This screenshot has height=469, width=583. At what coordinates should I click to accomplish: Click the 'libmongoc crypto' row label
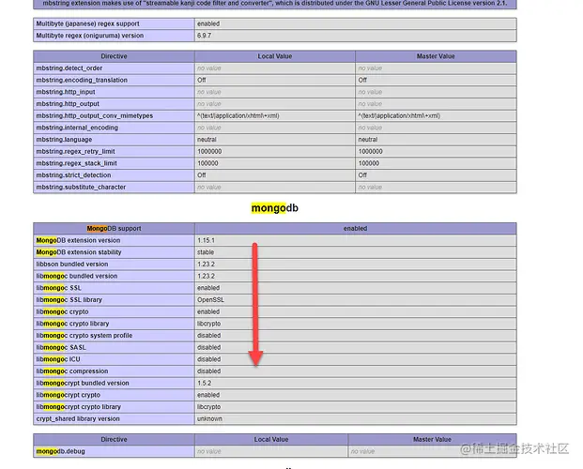[x=62, y=311]
